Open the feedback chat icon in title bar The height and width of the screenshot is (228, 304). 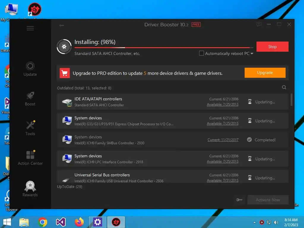259,24
